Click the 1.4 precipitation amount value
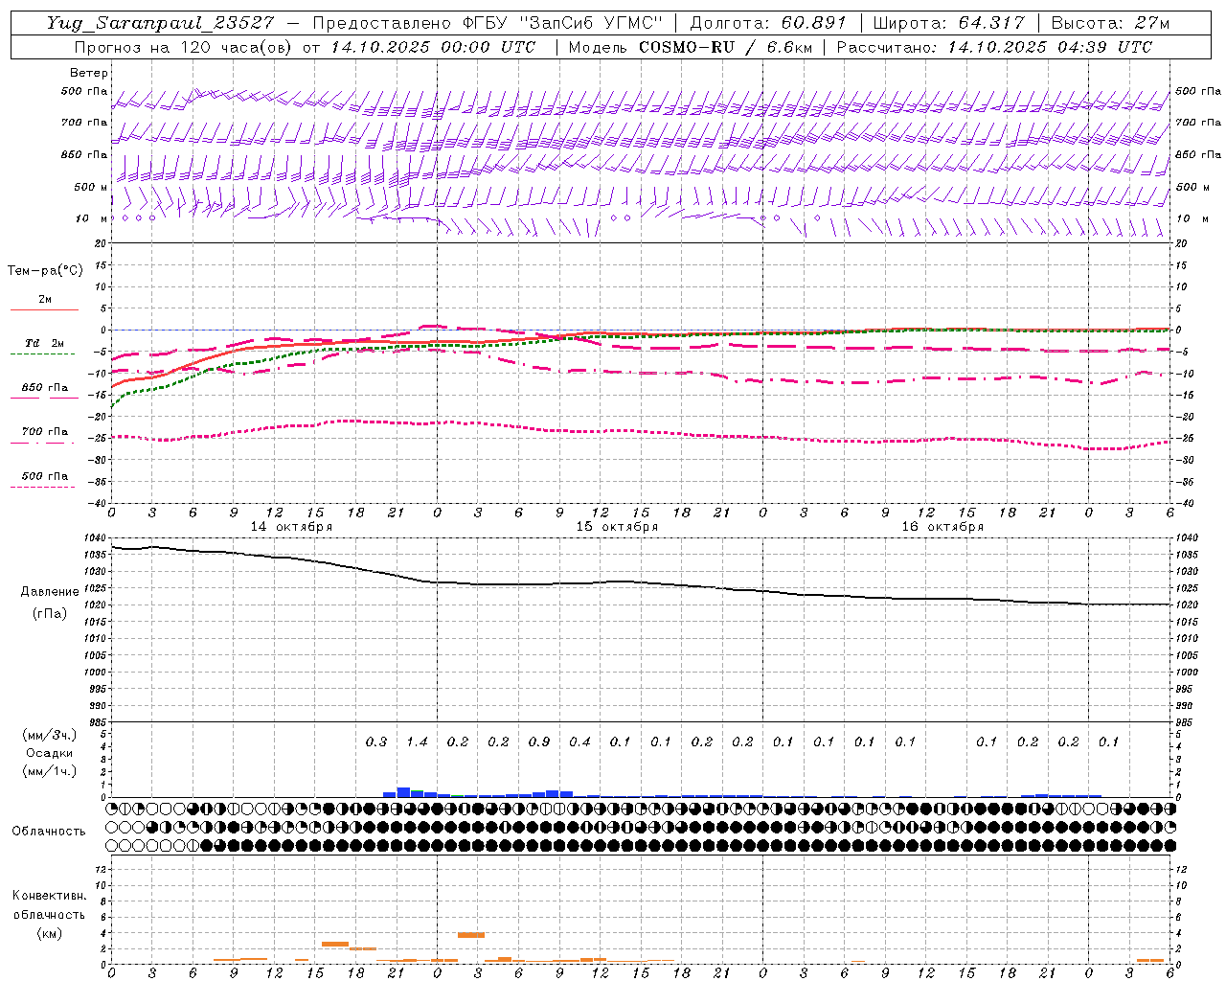The height and width of the screenshot is (981, 1226). tap(417, 741)
